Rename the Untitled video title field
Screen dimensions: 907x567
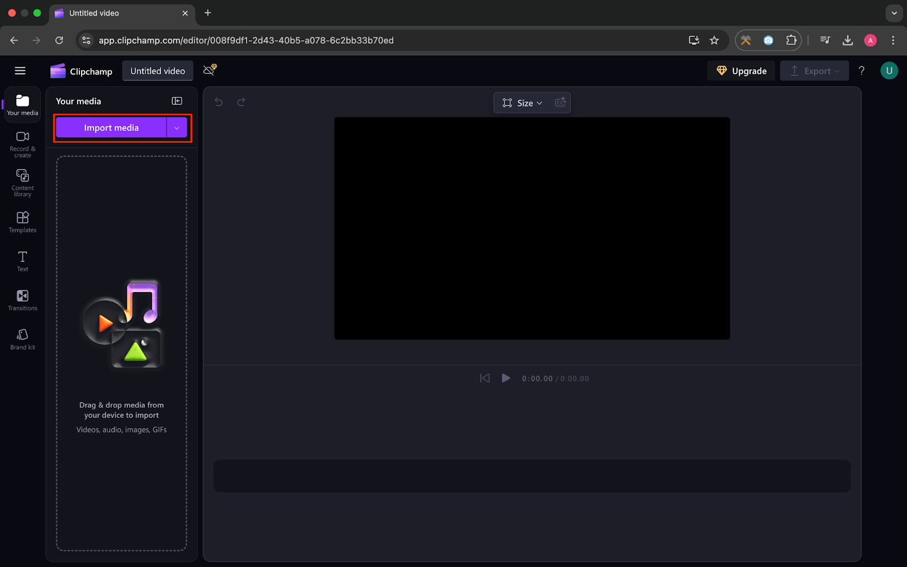point(158,71)
